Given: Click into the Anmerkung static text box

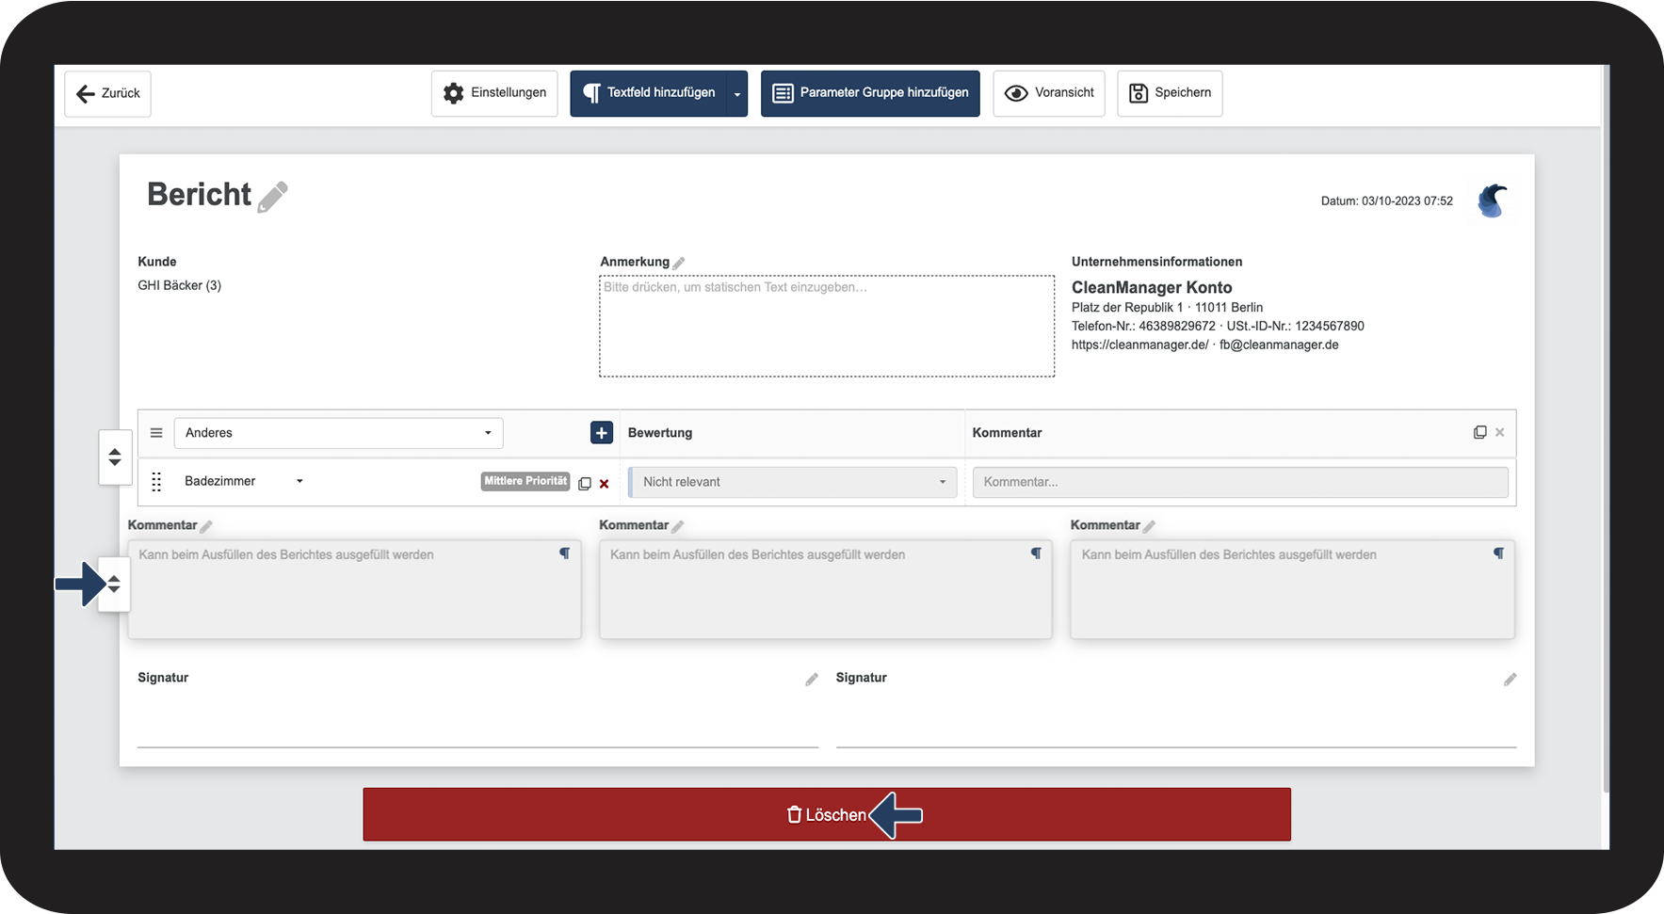Looking at the screenshot, I should (827, 326).
